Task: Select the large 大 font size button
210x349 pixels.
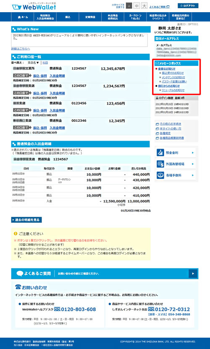Action: pyautogui.click(x=144, y=6)
